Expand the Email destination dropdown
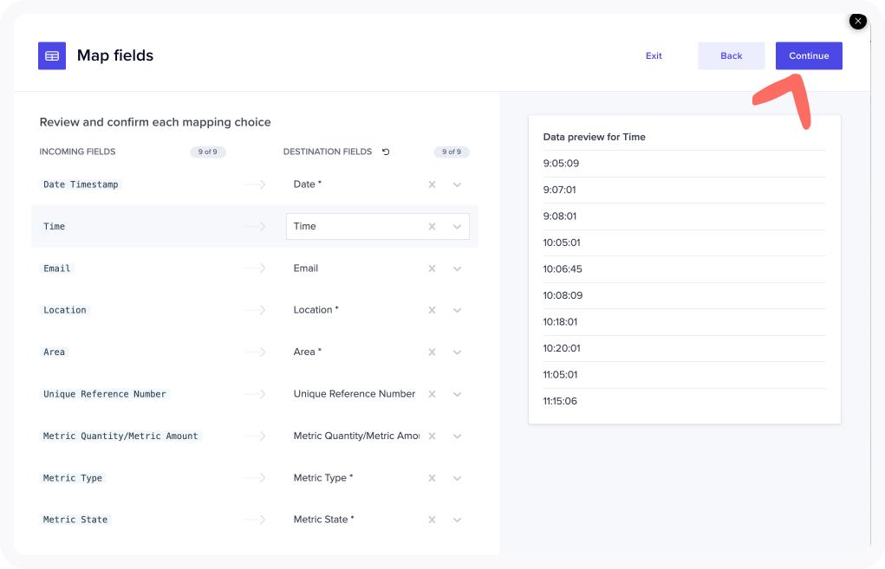 click(x=457, y=268)
